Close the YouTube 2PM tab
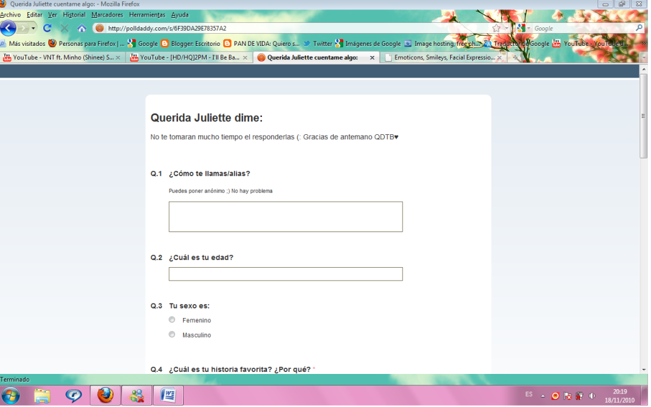 tap(245, 58)
